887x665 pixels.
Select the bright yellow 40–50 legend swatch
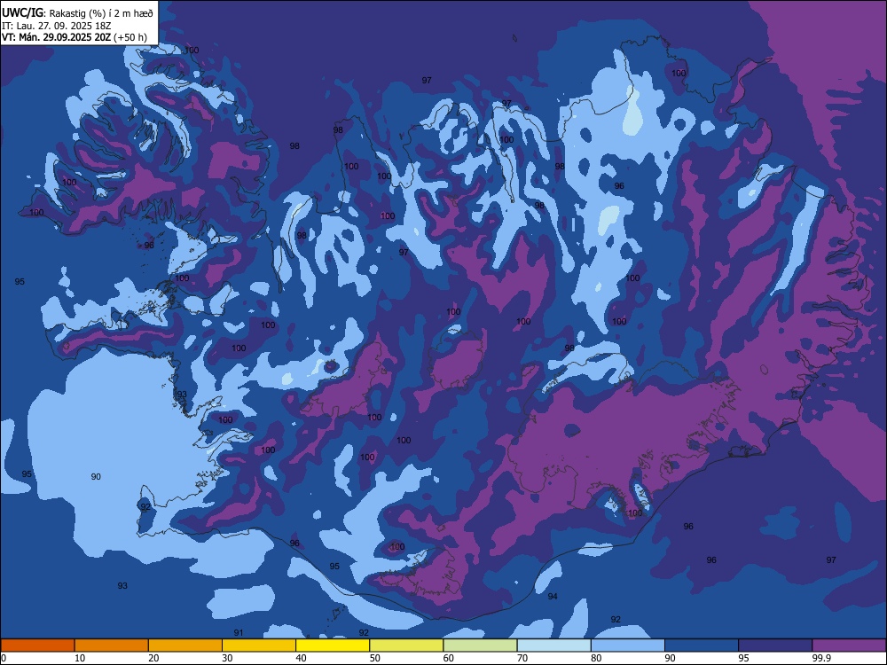[333, 645]
